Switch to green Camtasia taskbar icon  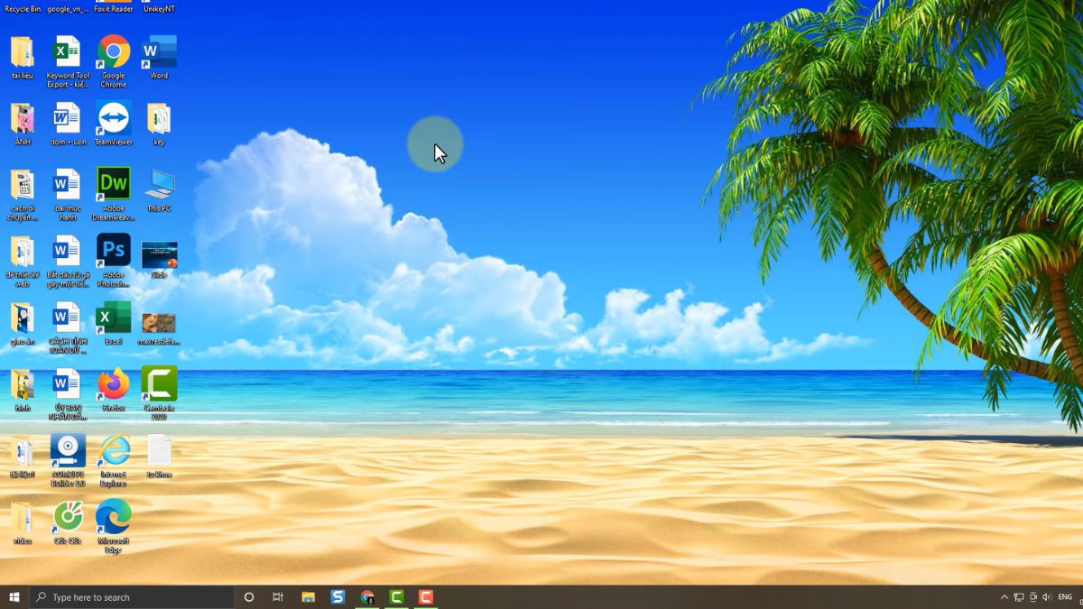(x=396, y=597)
